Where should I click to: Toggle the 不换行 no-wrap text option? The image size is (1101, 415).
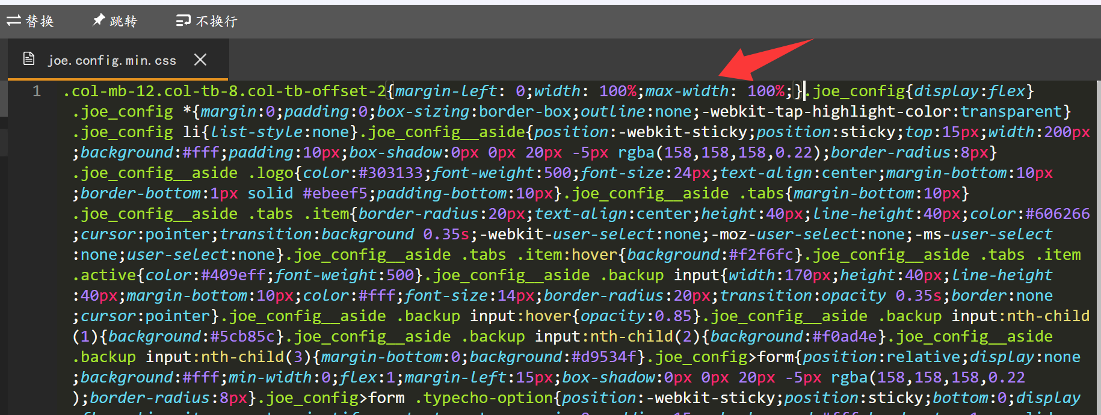point(217,22)
